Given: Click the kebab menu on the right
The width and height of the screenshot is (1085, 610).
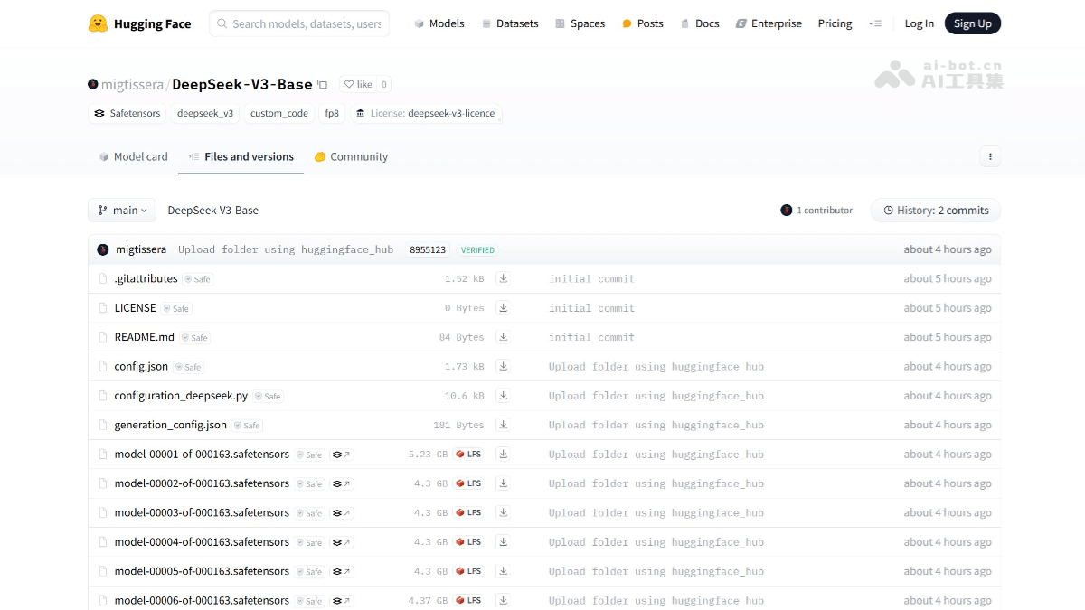Looking at the screenshot, I should [x=990, y=155].
